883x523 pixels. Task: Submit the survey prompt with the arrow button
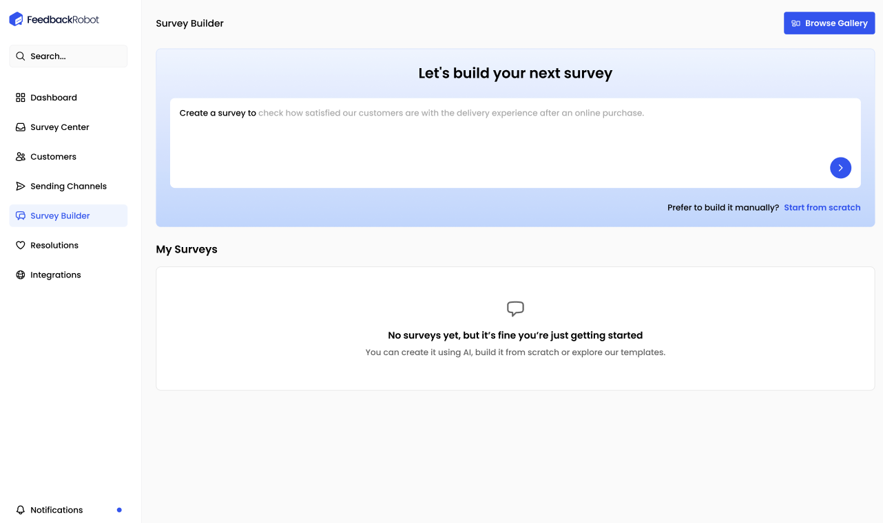(x=840, y=167)
